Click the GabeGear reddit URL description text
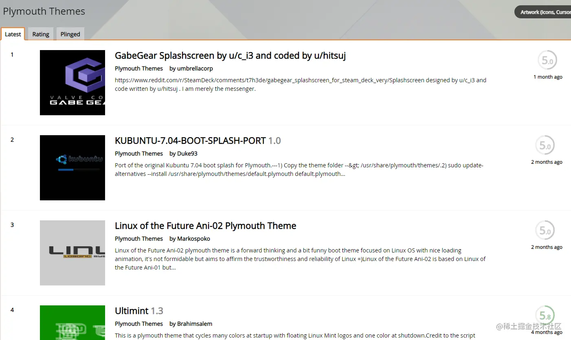Image resolution: width=571 pixels, height=340 pixels. pyautogui.click(x=301, y=84)
